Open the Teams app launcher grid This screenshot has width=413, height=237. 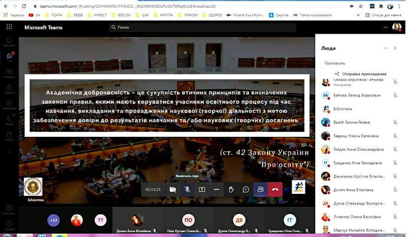(9, 27)
